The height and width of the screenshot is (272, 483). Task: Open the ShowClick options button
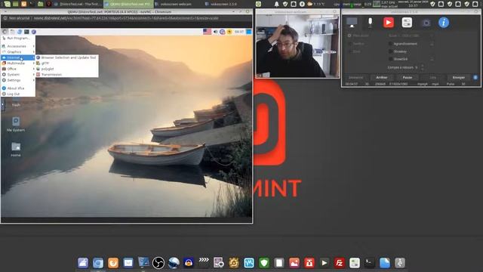(432, 59)
